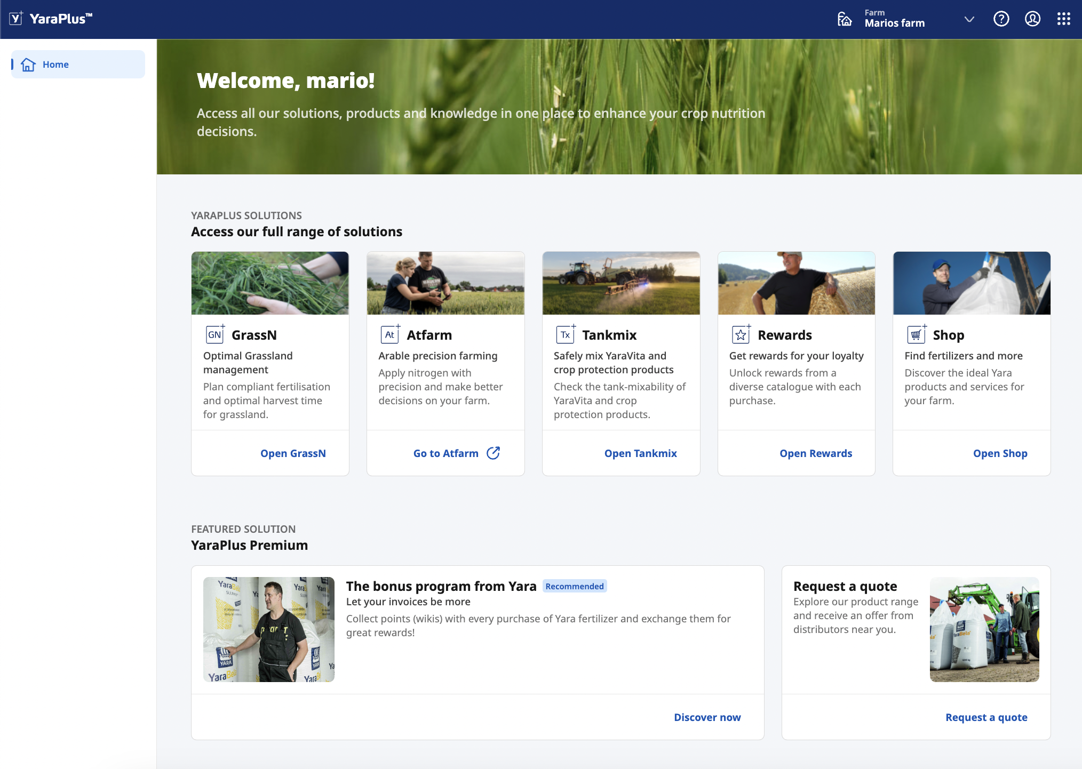Image resolution: width=1082 pixels, height=769 pixels.
Task: Click the Rewards star icon
Action: (741, 334)
